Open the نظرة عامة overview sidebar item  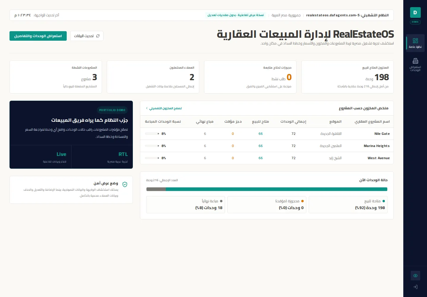[x=415, y=43]
